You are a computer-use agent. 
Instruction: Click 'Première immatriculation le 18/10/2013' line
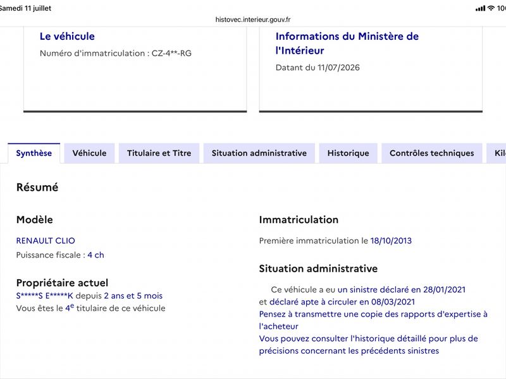(335, 241)
